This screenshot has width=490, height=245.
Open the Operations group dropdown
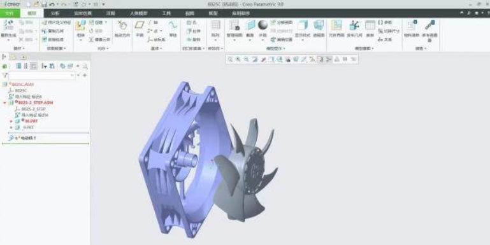point(19,48)
